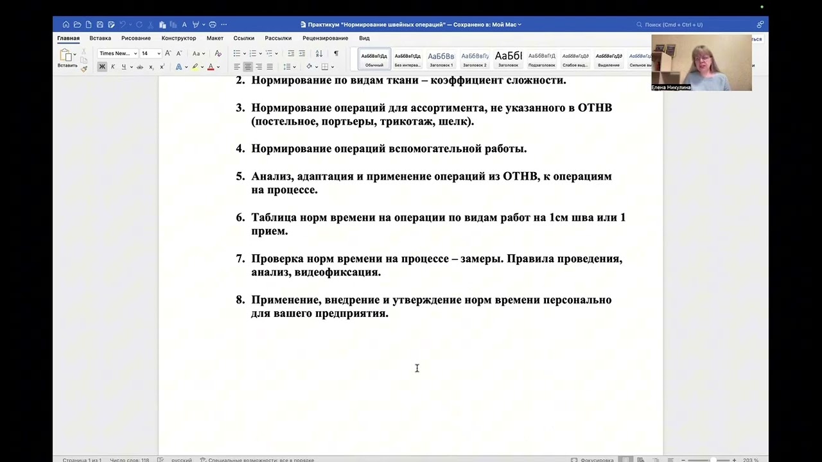
Task: Click the word count (Число слов: 118)
Action: 129,459
